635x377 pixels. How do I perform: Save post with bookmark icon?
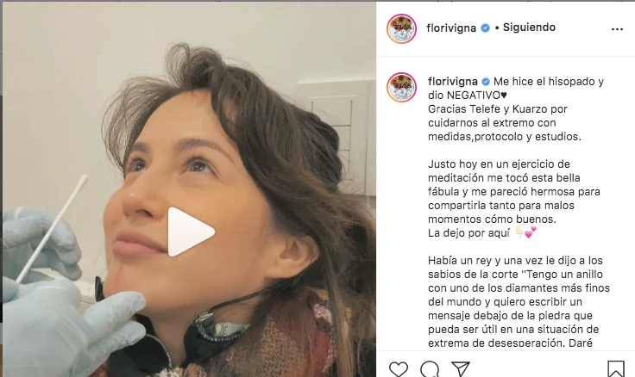coord(615,369)
